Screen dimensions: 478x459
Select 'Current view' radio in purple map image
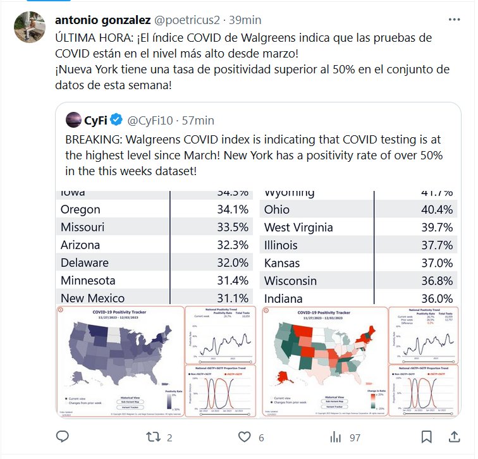[x=67, y=400]
